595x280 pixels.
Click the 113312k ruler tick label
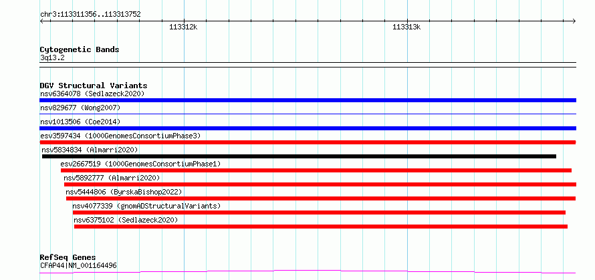coord(184,27)
